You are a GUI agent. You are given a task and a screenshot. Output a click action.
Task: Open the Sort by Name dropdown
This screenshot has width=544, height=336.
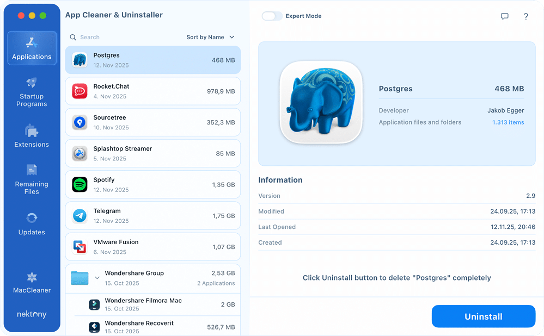click(x=210, y=37)
